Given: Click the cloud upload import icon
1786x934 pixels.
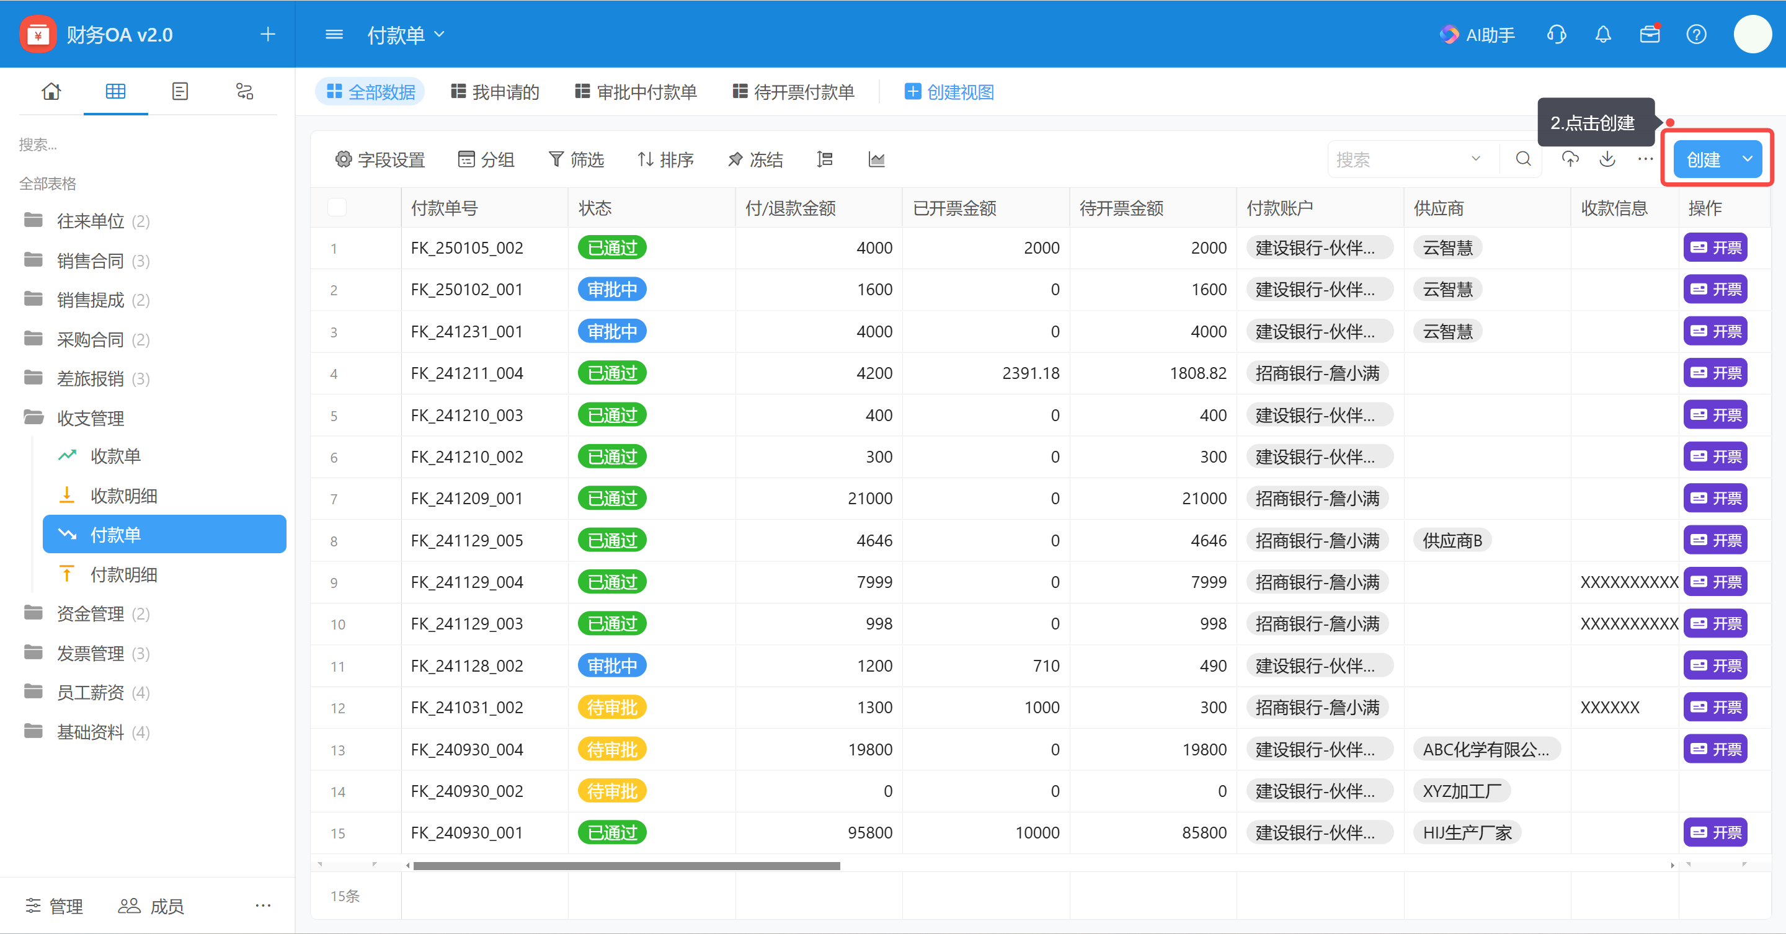Looking at the screenshot, I should (x=1570, y=159).
